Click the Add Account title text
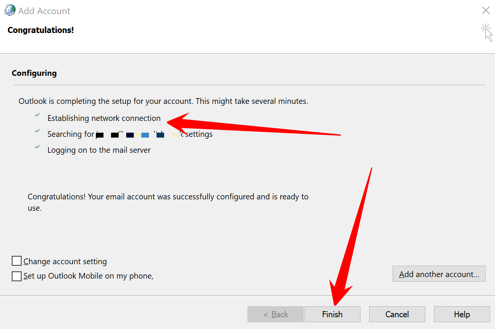This screenshot has width=495, height=329. pos(44,11)
